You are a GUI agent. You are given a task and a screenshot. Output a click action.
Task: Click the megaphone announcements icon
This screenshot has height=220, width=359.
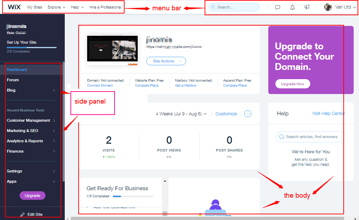click(307, 7)
